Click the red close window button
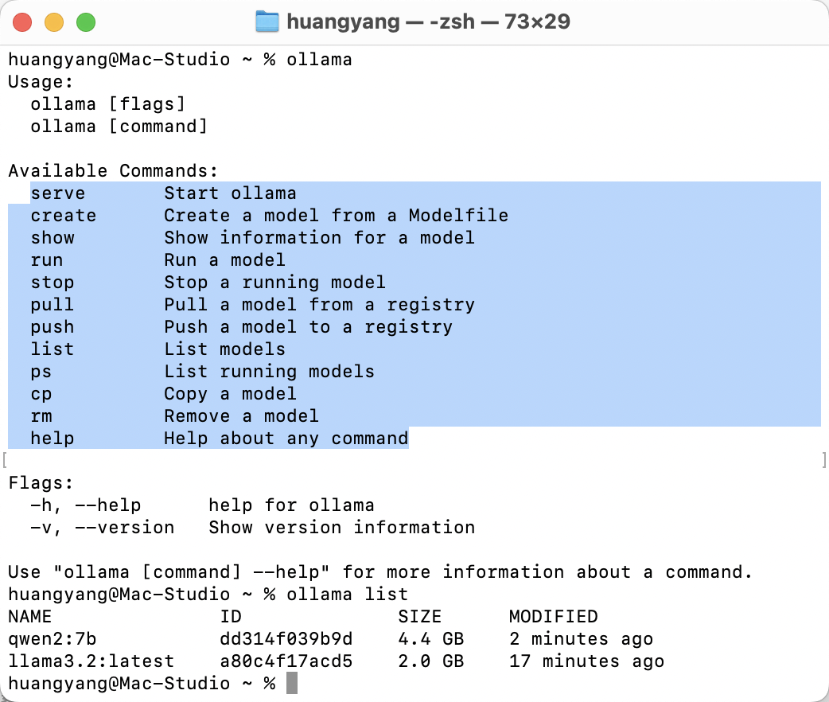The height and width of the screenshot is (702, 829). click(22, 23)
